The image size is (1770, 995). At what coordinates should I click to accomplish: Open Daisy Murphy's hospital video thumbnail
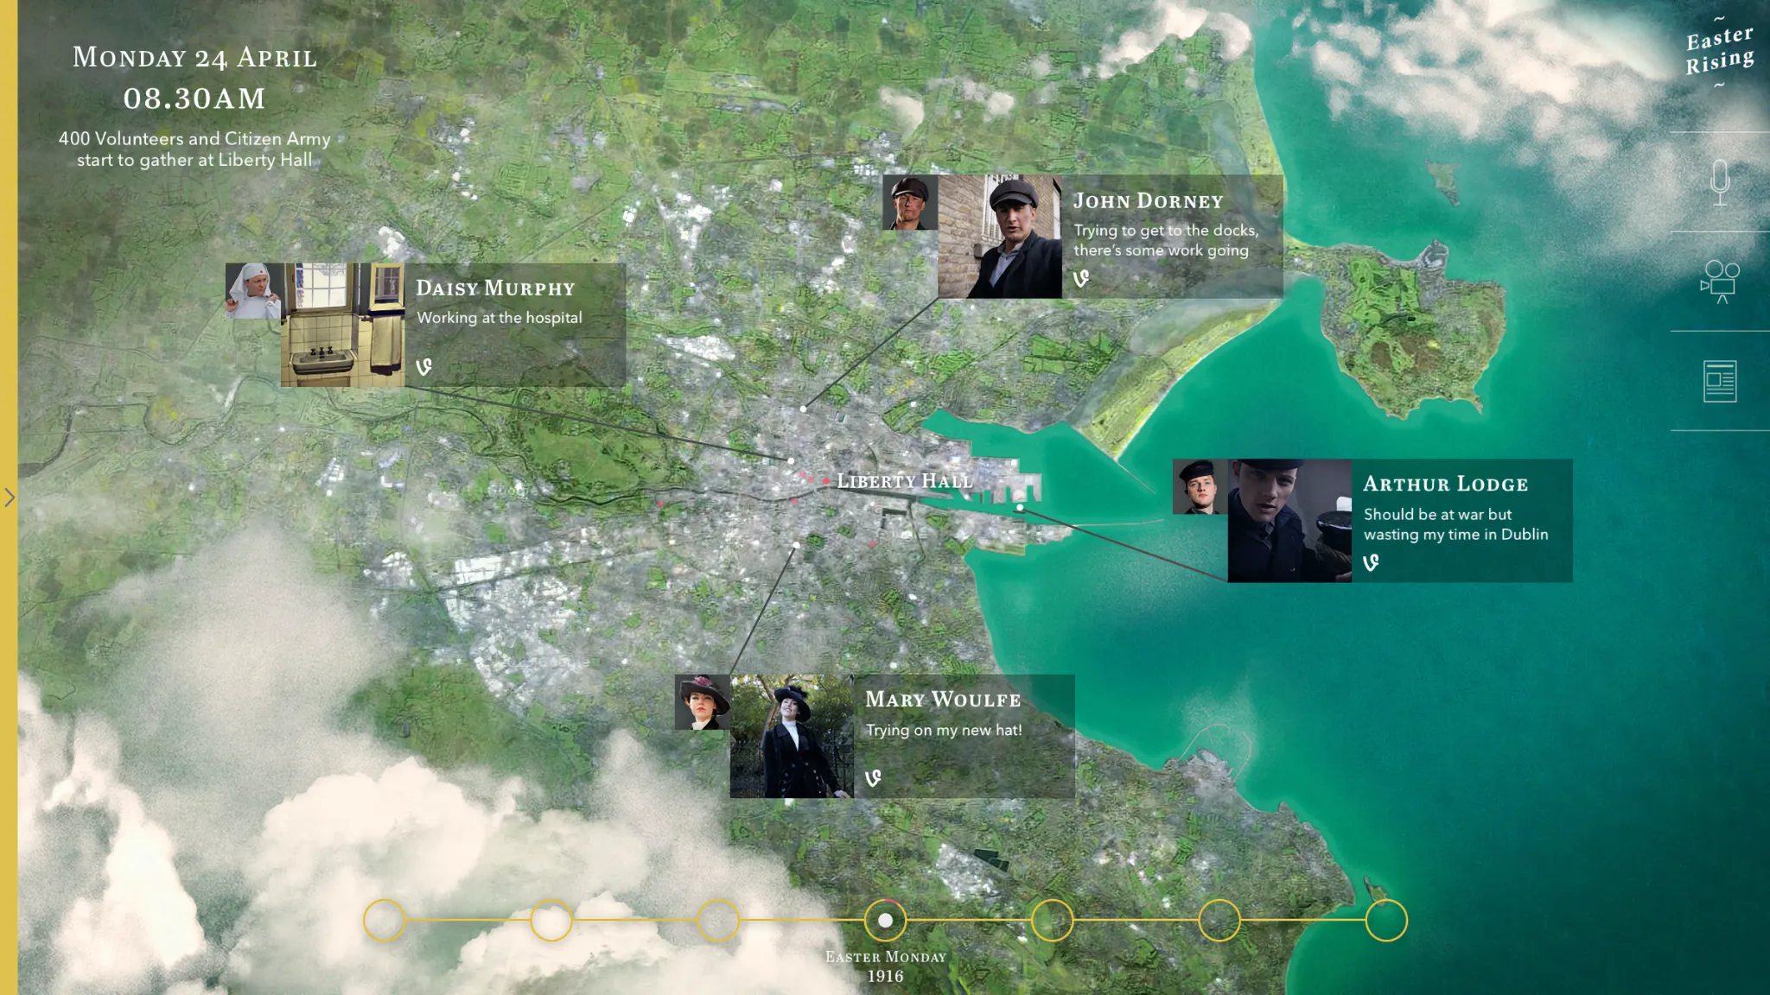tap(342, 325)
